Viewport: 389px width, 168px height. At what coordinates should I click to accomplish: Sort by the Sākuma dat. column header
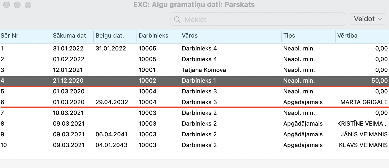click(x=70, y=36)
